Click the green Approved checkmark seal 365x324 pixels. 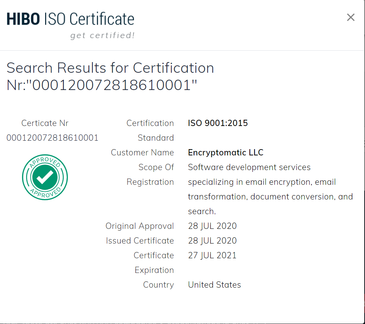tap(45, 177)
